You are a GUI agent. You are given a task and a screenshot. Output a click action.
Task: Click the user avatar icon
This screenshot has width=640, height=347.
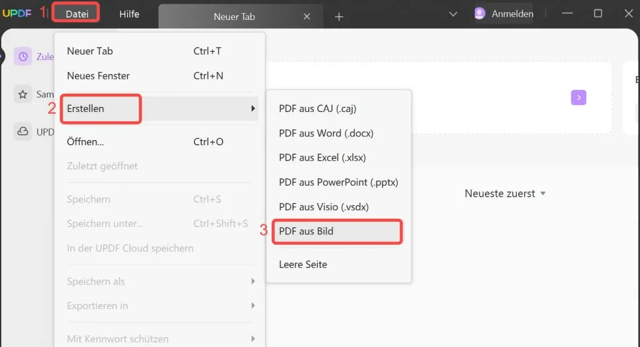480,14
